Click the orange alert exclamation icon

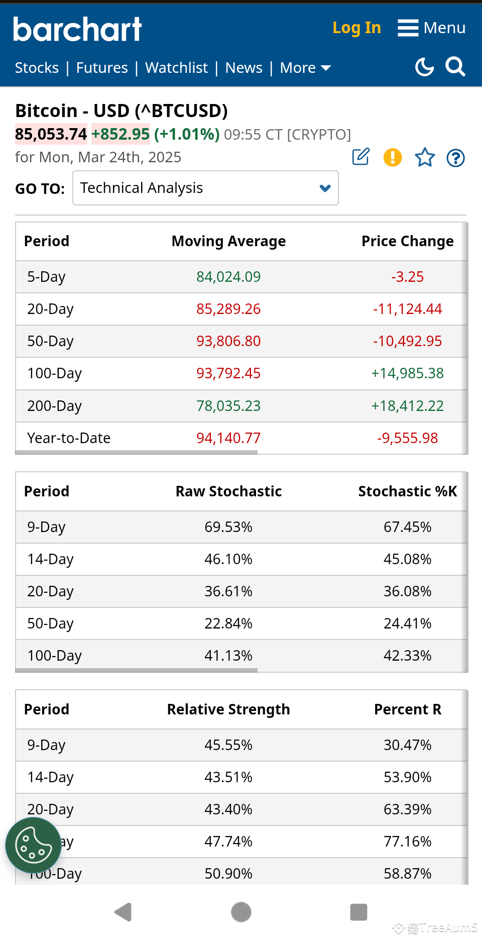click(393, 158)
